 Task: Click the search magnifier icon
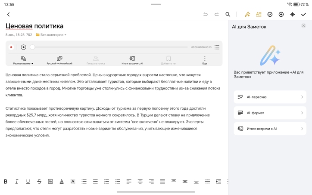(228, 15)
